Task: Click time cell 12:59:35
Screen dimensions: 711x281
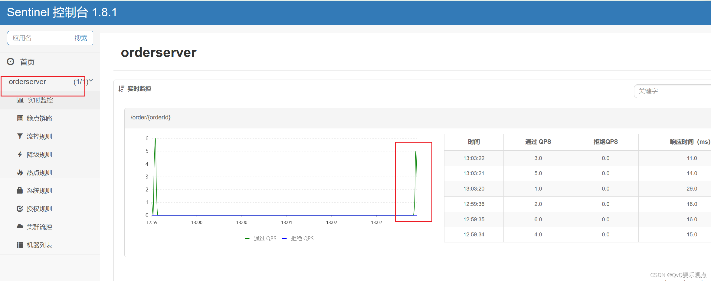Action: point(474,219)
